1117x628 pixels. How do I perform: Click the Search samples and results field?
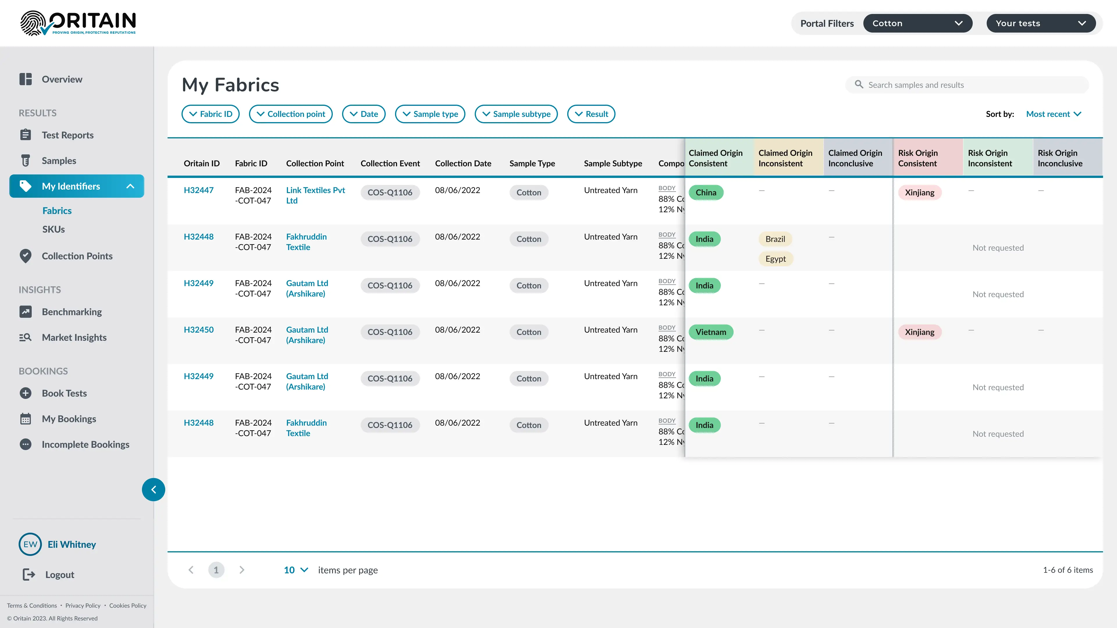[967, 85]
